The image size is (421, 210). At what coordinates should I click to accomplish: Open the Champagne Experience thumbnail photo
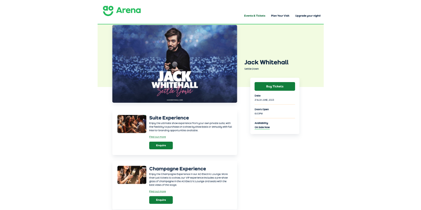(132, 175)
